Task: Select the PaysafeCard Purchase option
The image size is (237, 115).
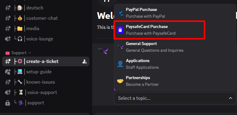Action: point(160,30)
